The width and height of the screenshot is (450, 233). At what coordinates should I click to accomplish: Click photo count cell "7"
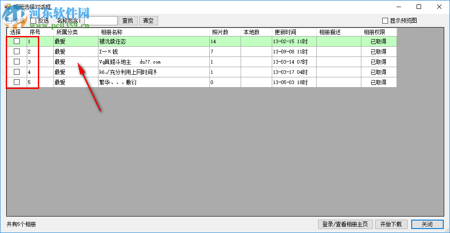(x=225, y=52)
